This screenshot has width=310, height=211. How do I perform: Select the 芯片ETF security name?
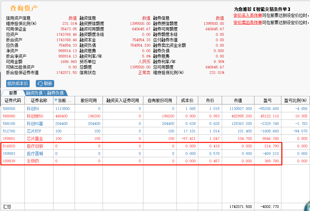coord(34,131)
